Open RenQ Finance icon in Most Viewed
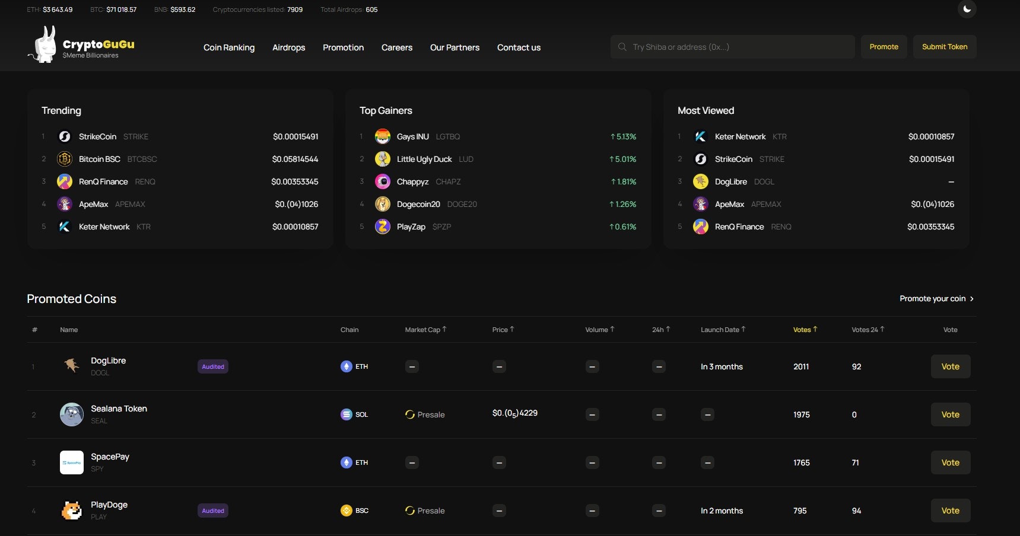The width and height of the screenshot is (1020, 536). [701, 226]
